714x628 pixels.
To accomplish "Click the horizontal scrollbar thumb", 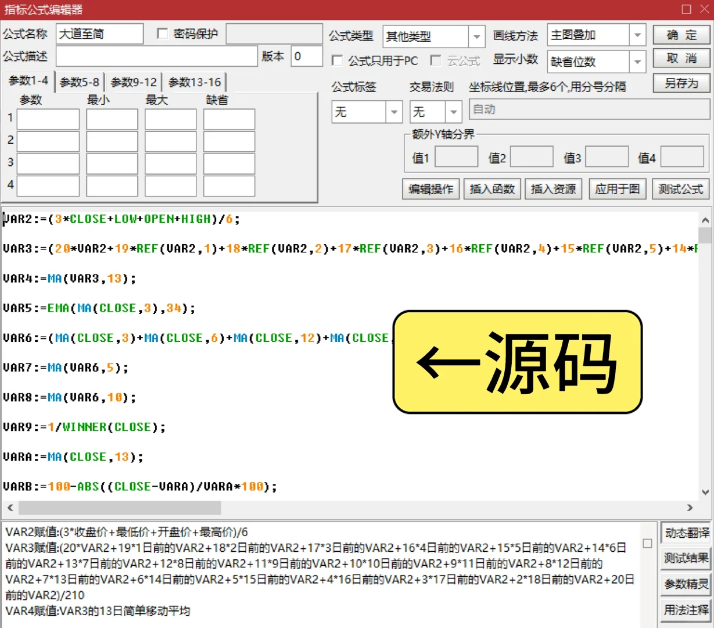I will (x=120, y=508).
